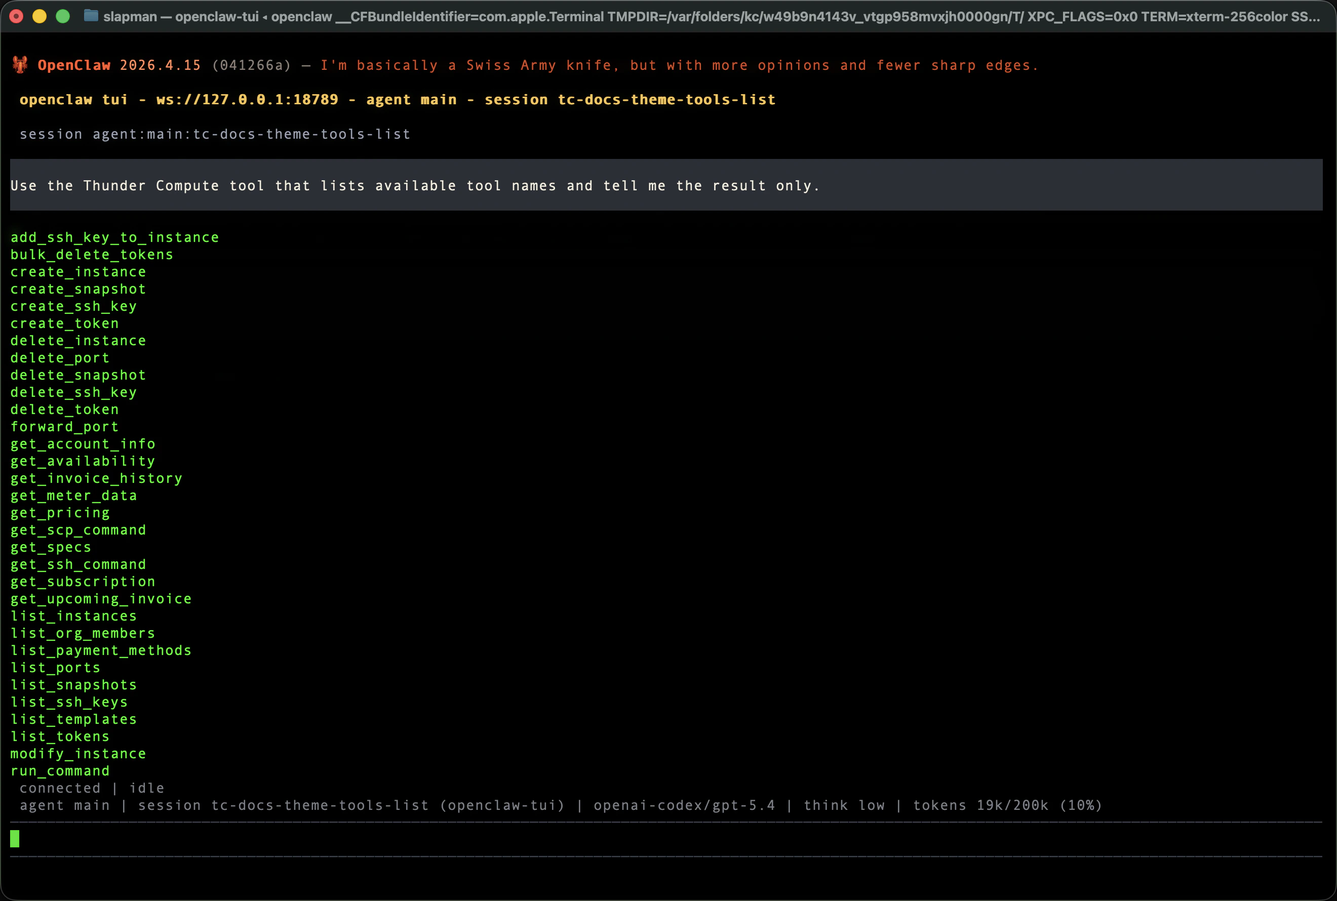Select the list_ports line
This screenshot has width=1337, height=901.
[55, 668]
